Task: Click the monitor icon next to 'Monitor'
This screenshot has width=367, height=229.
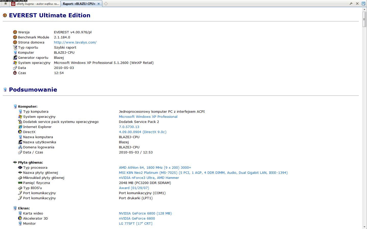Action: [20, 223]
